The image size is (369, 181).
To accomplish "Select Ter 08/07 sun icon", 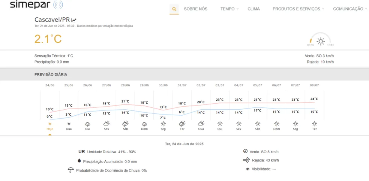I will [x=314, y=124].
